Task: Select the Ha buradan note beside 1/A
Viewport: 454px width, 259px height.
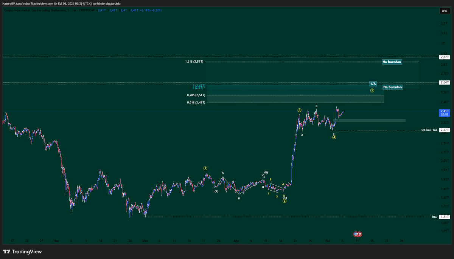Action: click(x=392, y=87)
